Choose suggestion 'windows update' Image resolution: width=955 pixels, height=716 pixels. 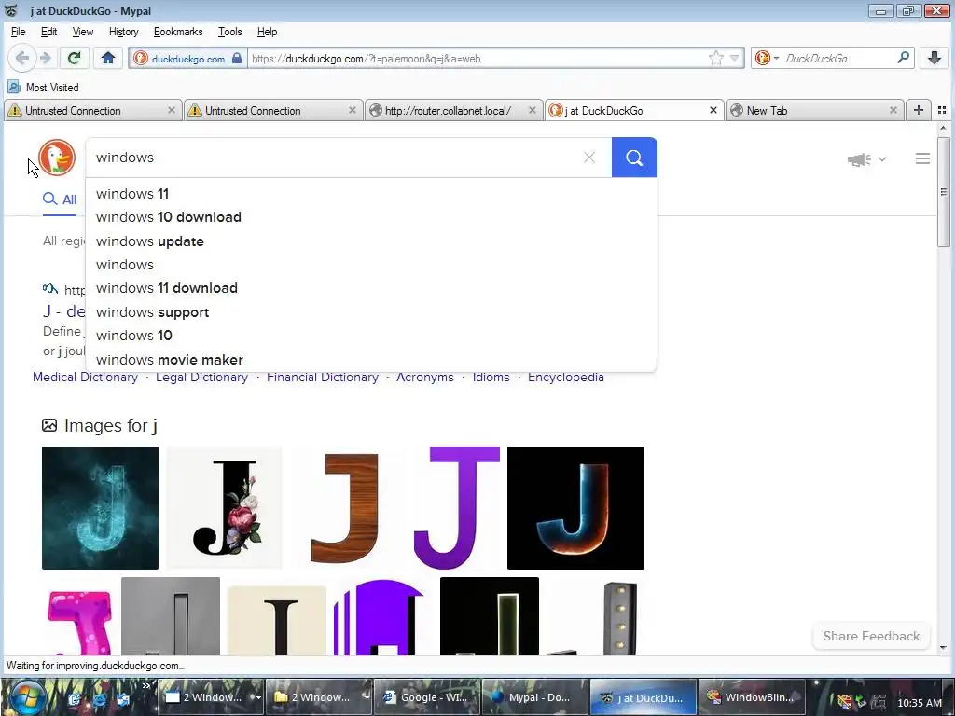(371, 241)
